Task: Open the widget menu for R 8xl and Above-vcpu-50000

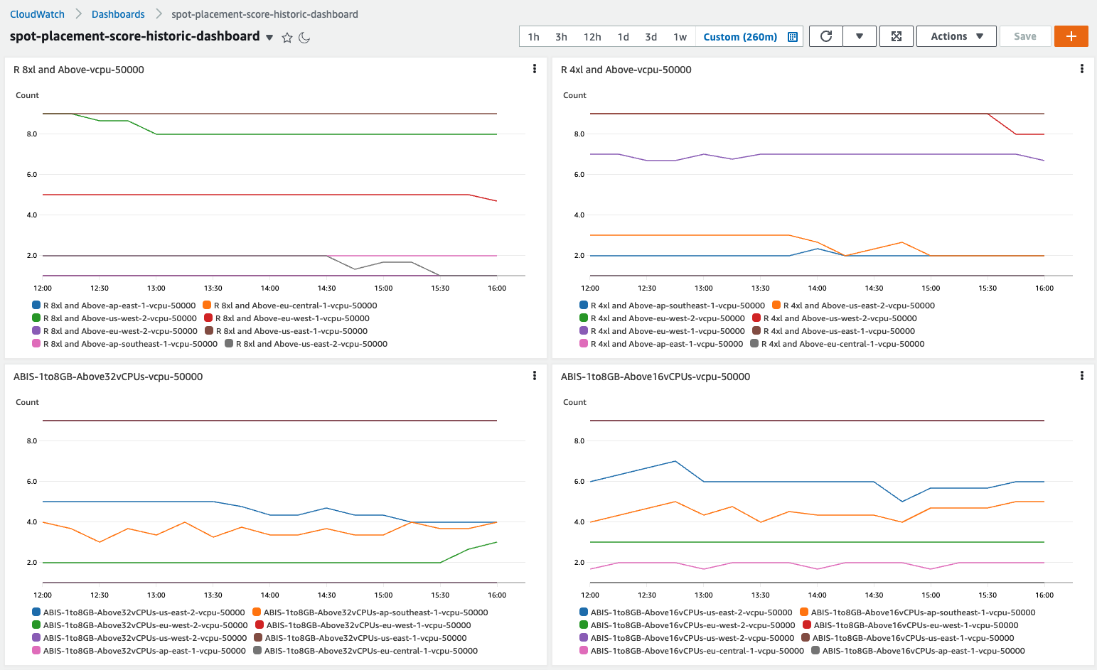Action: pos(535,68)
